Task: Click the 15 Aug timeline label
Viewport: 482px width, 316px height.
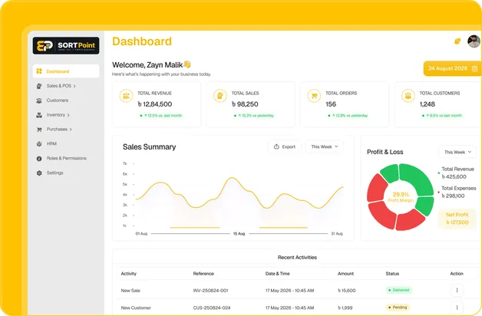Action: [239, 234]
